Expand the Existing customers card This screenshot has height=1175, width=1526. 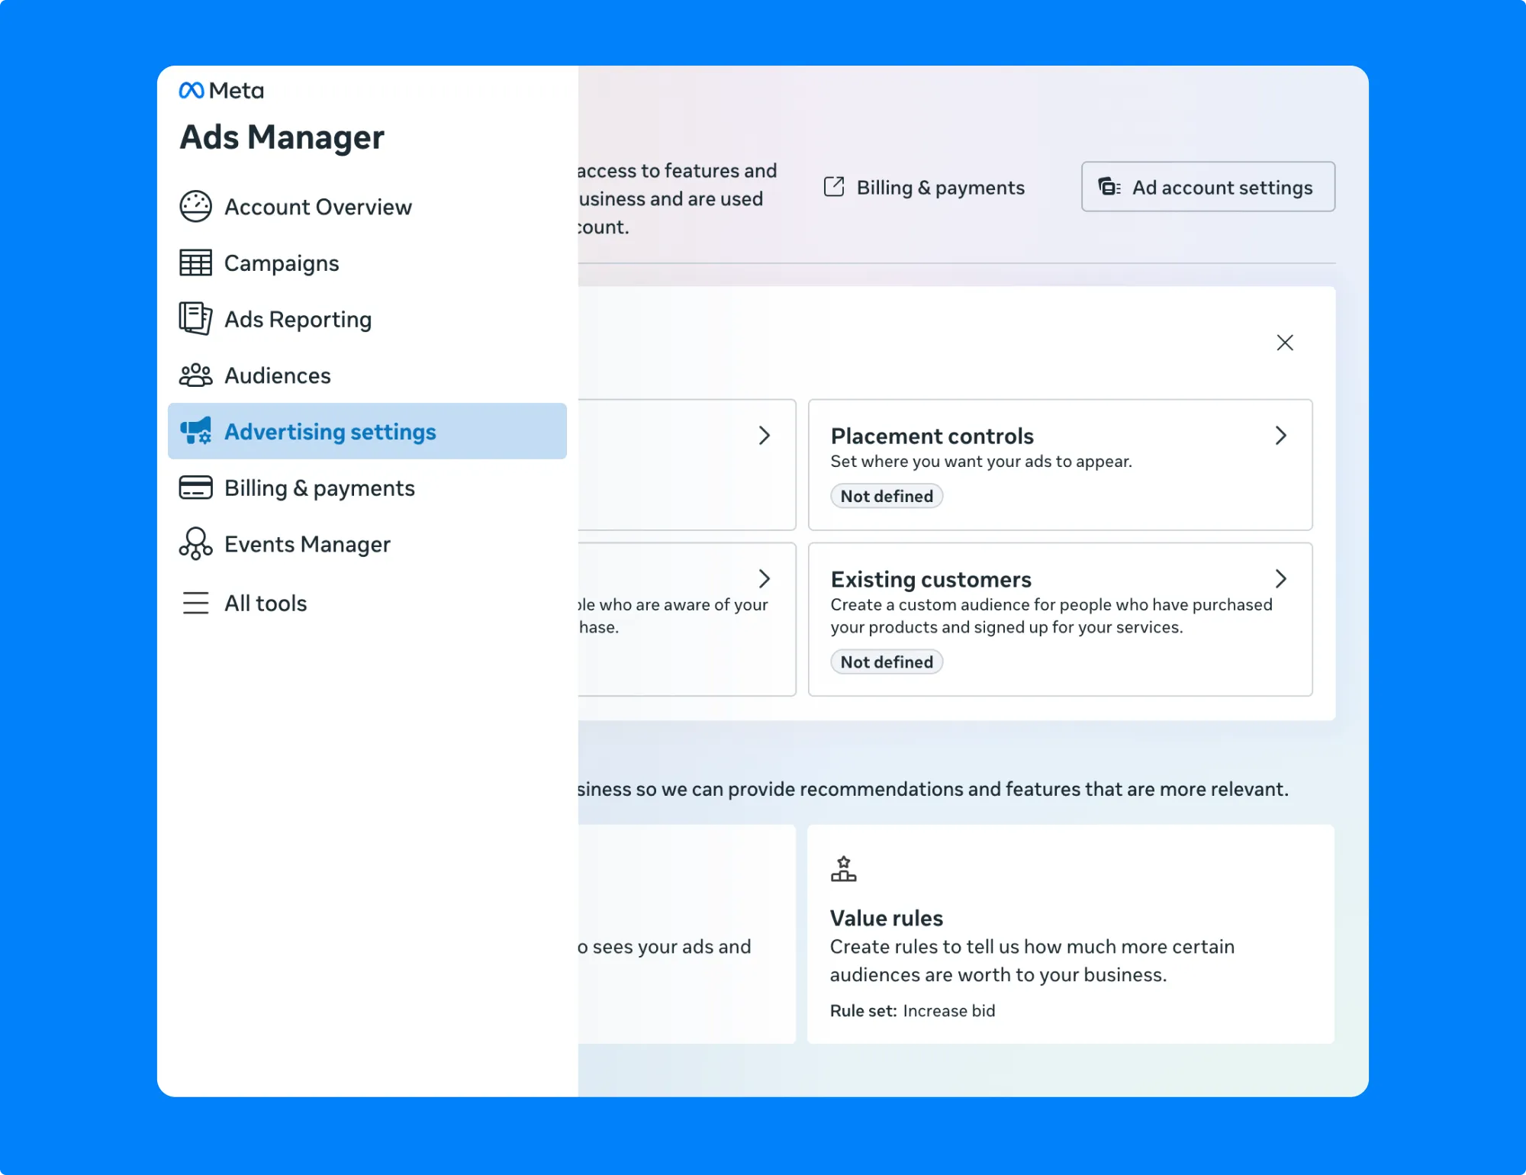1281,578
